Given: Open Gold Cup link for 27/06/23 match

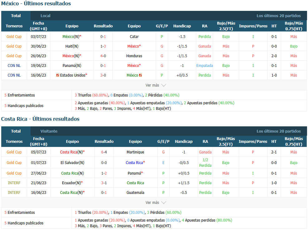Looking at the screenshot, I should (14, 173).
